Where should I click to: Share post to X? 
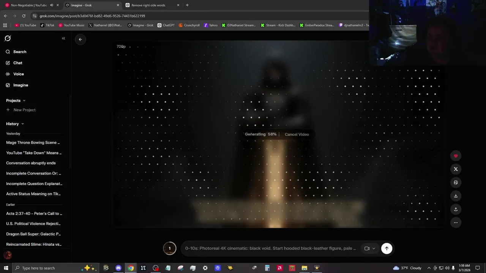456,169
